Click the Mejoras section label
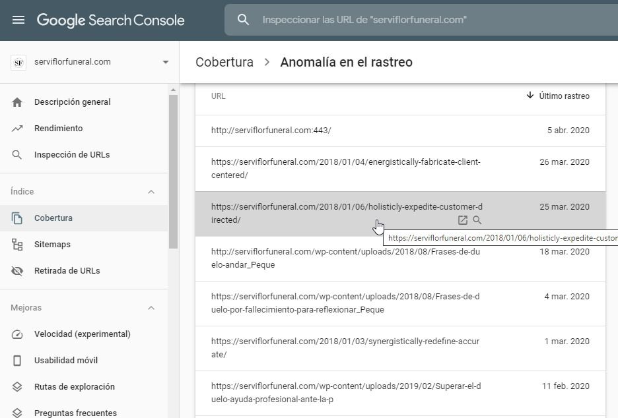The width and height of the screenshot is (618, 418). [26, 308]
